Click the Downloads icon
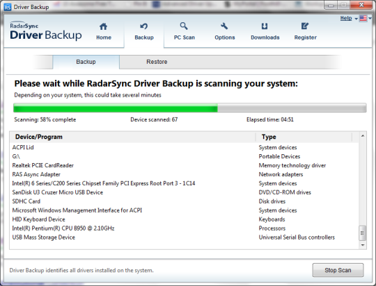This screenshot has width=376, height=286. tap(265, 26)
